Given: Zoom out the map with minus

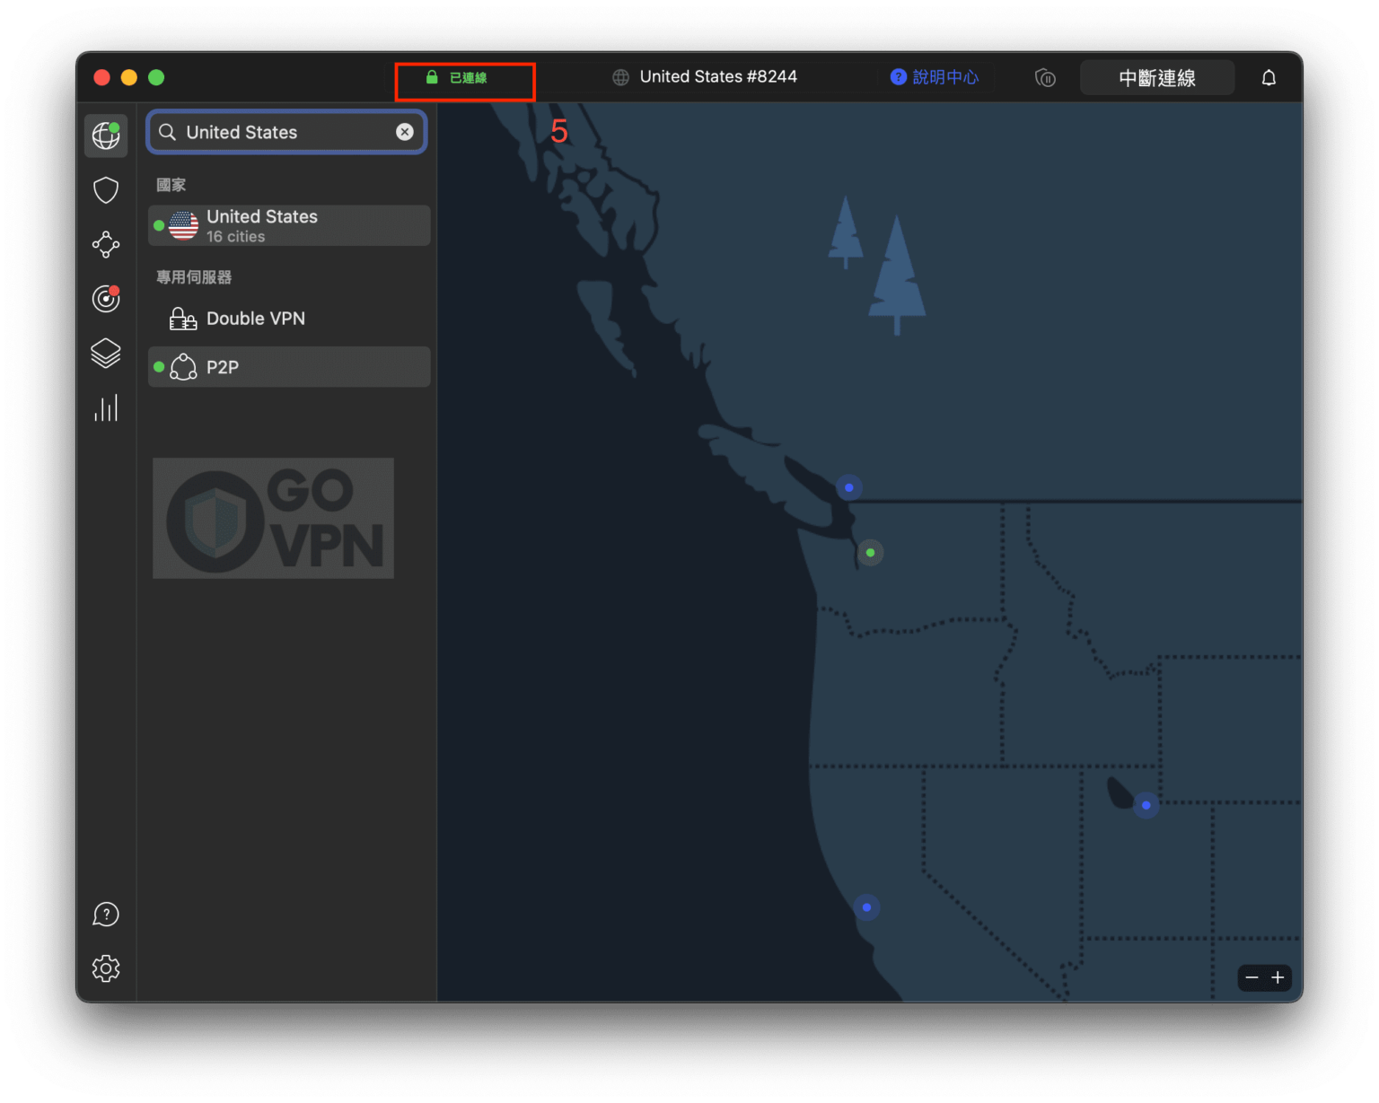Looking at the screenshot, I should (1252, 977).
